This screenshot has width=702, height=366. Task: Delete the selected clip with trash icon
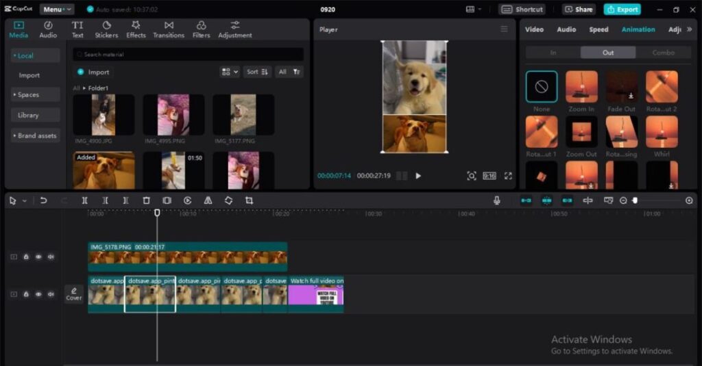coord(146,200)
